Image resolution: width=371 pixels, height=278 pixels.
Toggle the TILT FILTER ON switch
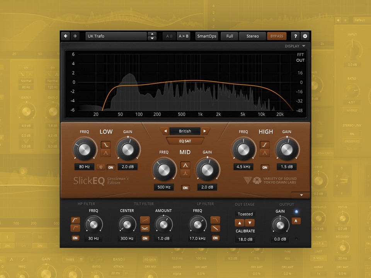[145, 238]
